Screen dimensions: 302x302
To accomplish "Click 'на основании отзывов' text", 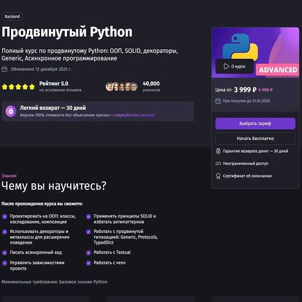I will pos(60,90).
